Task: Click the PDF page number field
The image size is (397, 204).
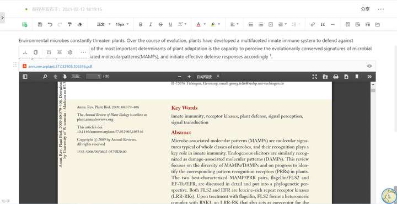Action: click(94, 76)
